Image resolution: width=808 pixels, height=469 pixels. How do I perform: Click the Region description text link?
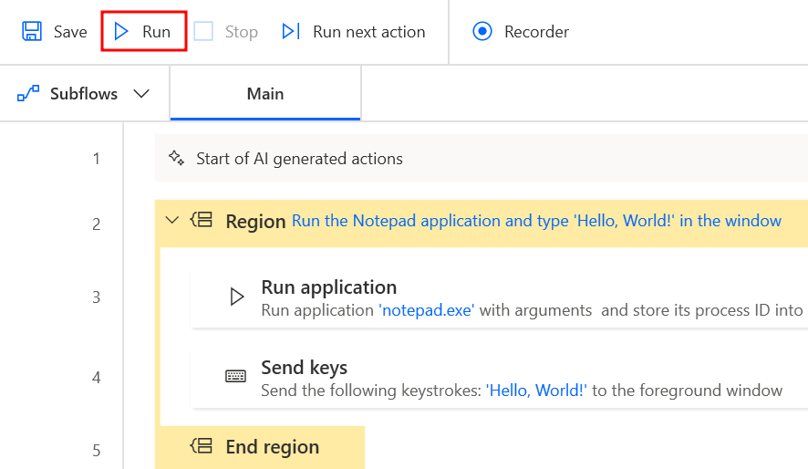click(x=536, y=221)
